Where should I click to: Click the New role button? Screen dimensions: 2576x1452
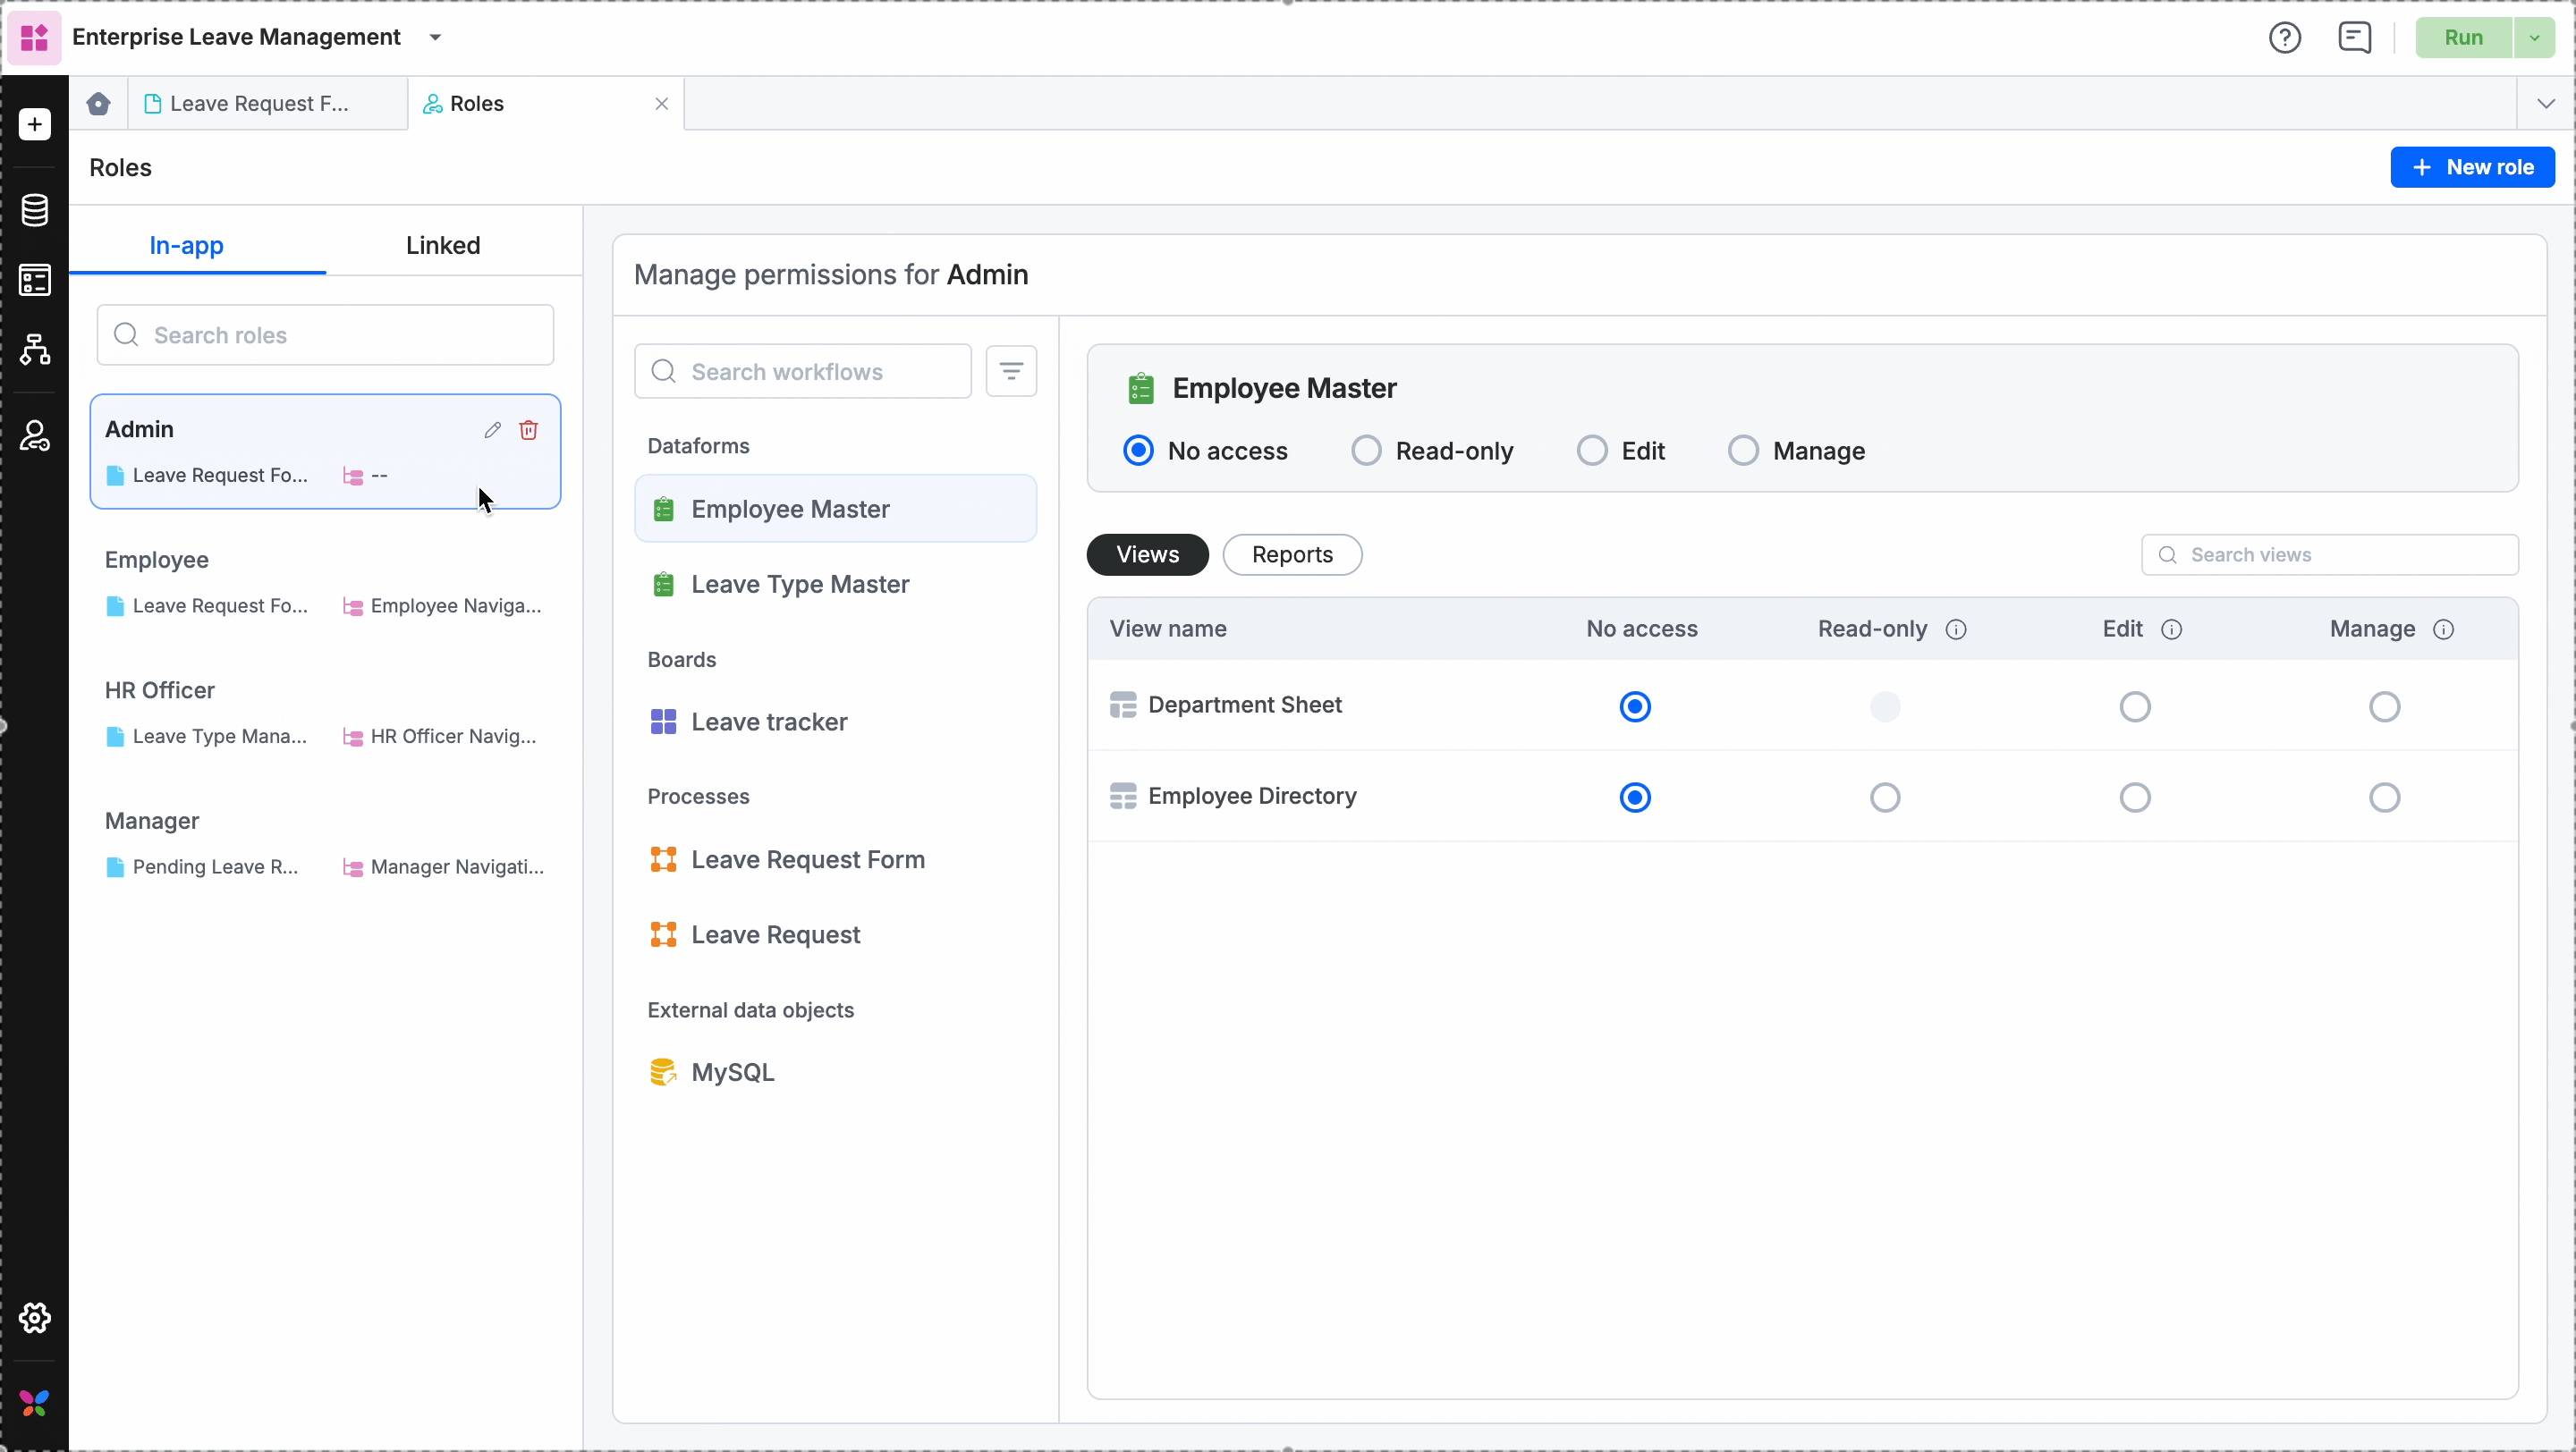[x=2472, y=167]
